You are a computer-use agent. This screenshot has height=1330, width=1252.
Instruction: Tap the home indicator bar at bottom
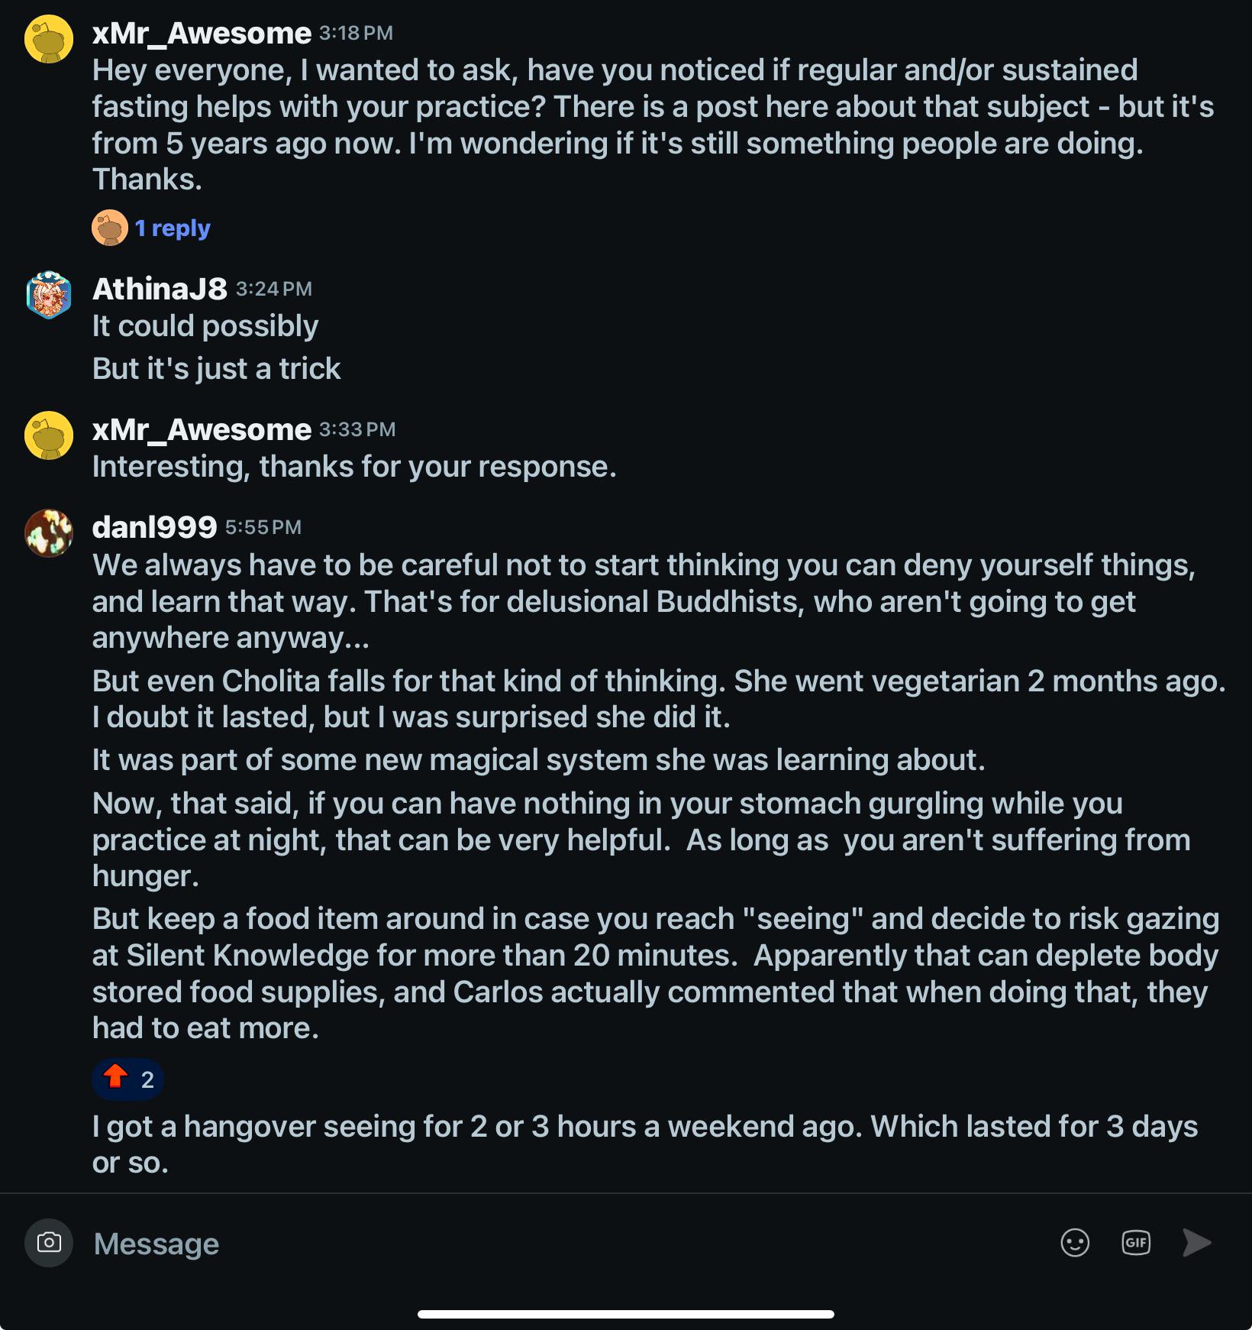click(x=625, y=1314)
